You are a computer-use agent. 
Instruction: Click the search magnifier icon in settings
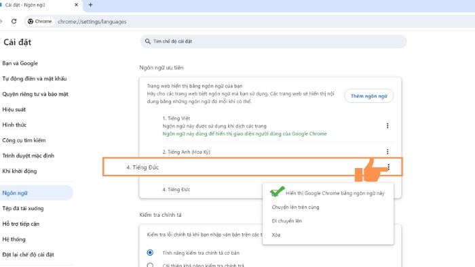point(147,41)
